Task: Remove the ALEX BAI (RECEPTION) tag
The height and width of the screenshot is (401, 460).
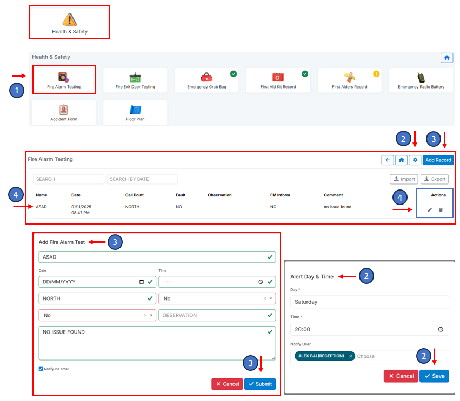Action: [350, 356]
